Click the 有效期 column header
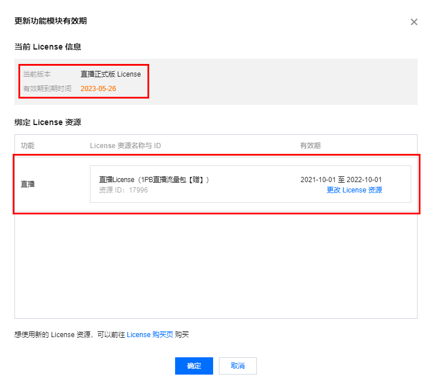This screenshot has height=389, width=432. (310, 145)
